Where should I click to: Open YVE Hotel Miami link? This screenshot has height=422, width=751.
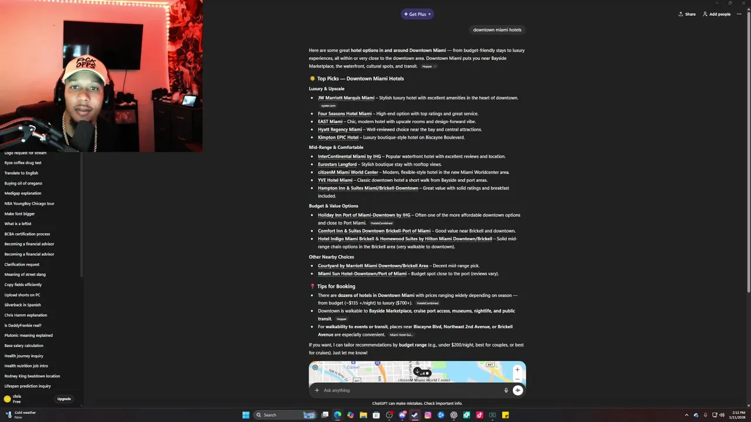pos(335,180)
